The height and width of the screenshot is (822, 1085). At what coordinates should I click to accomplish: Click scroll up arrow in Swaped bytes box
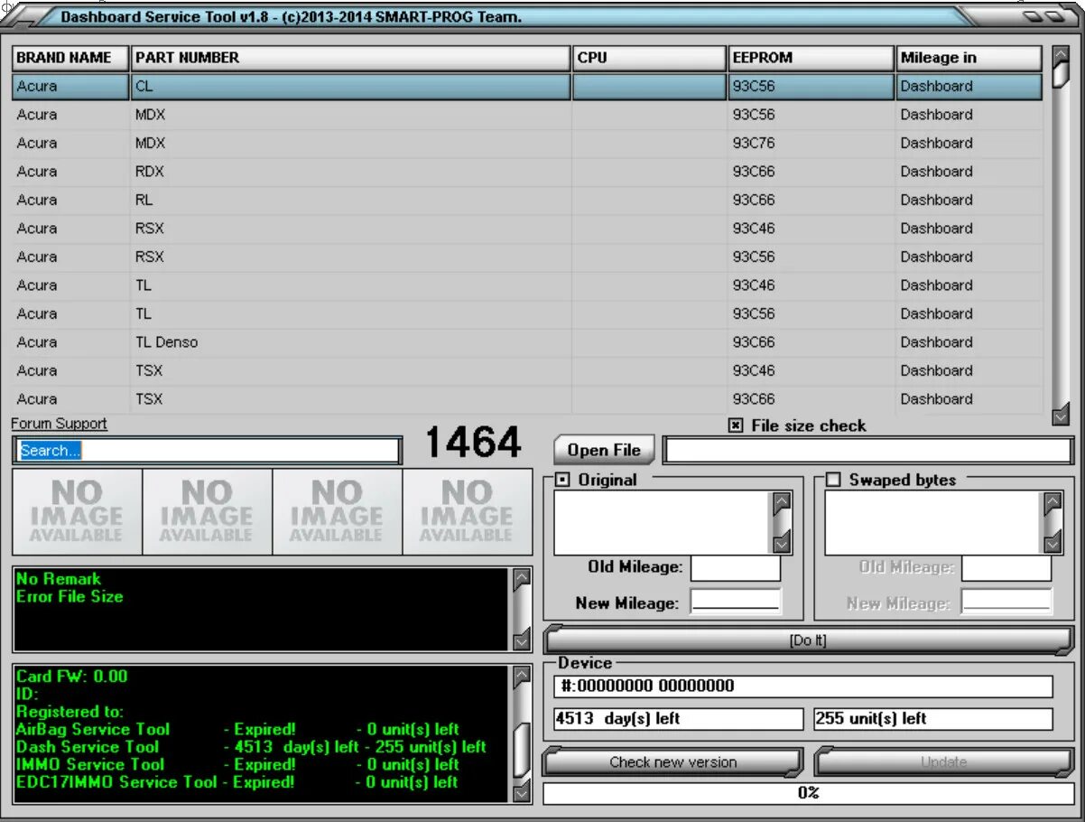pos(1053,503)
